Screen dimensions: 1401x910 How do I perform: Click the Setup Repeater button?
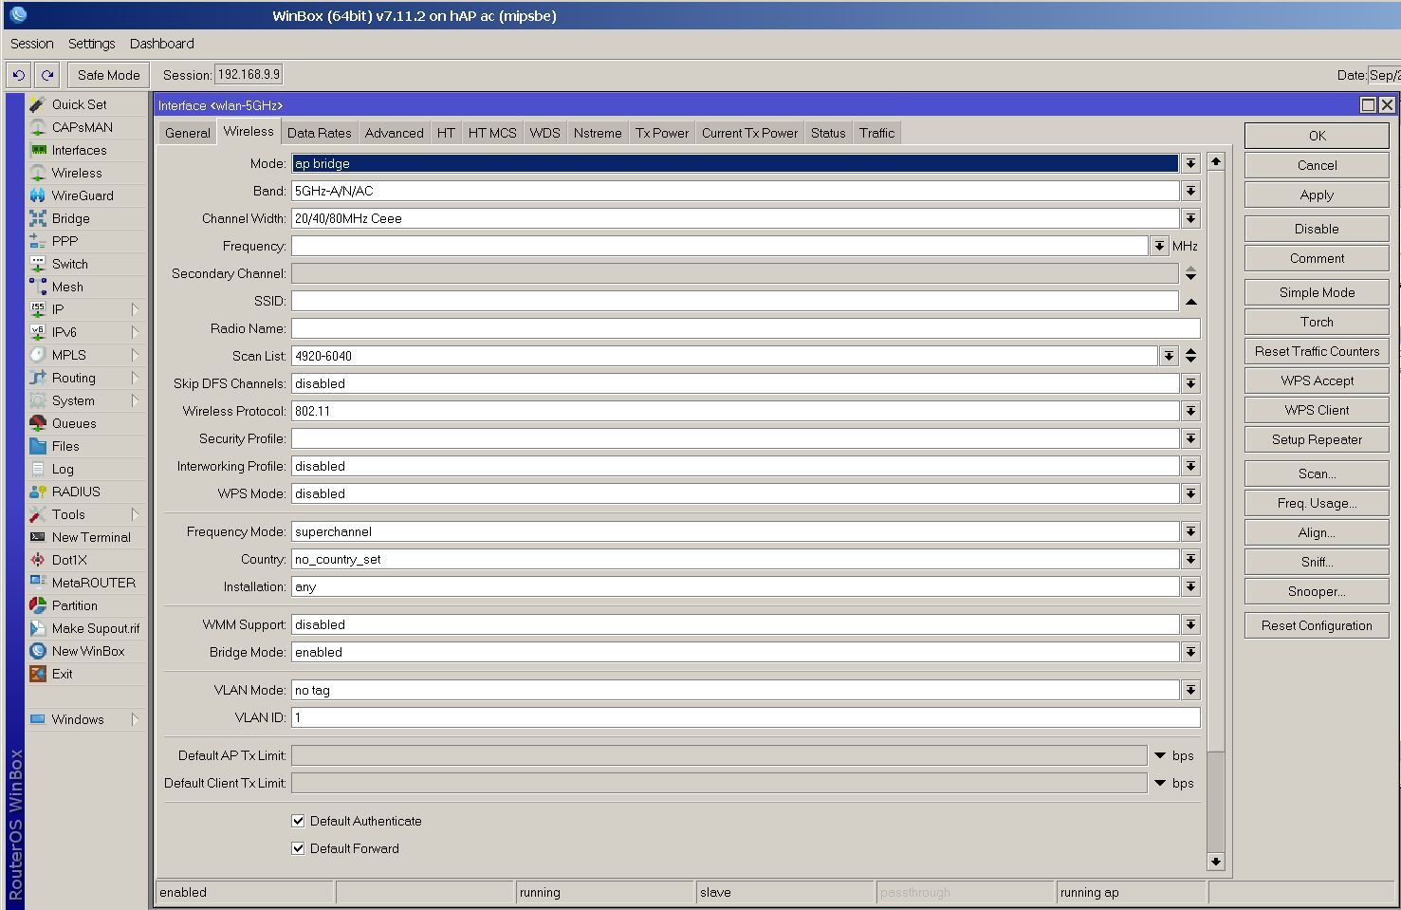pos(1317,439)
